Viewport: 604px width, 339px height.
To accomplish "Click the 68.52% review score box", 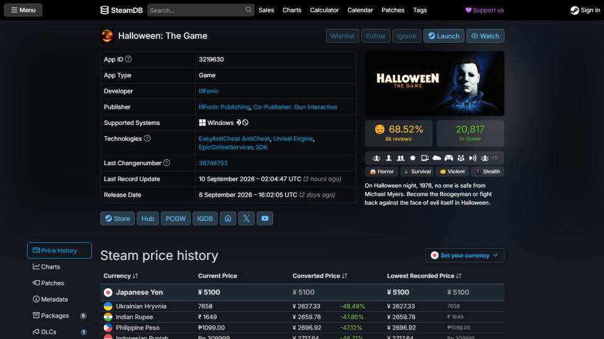I will (x=399, y=133).
